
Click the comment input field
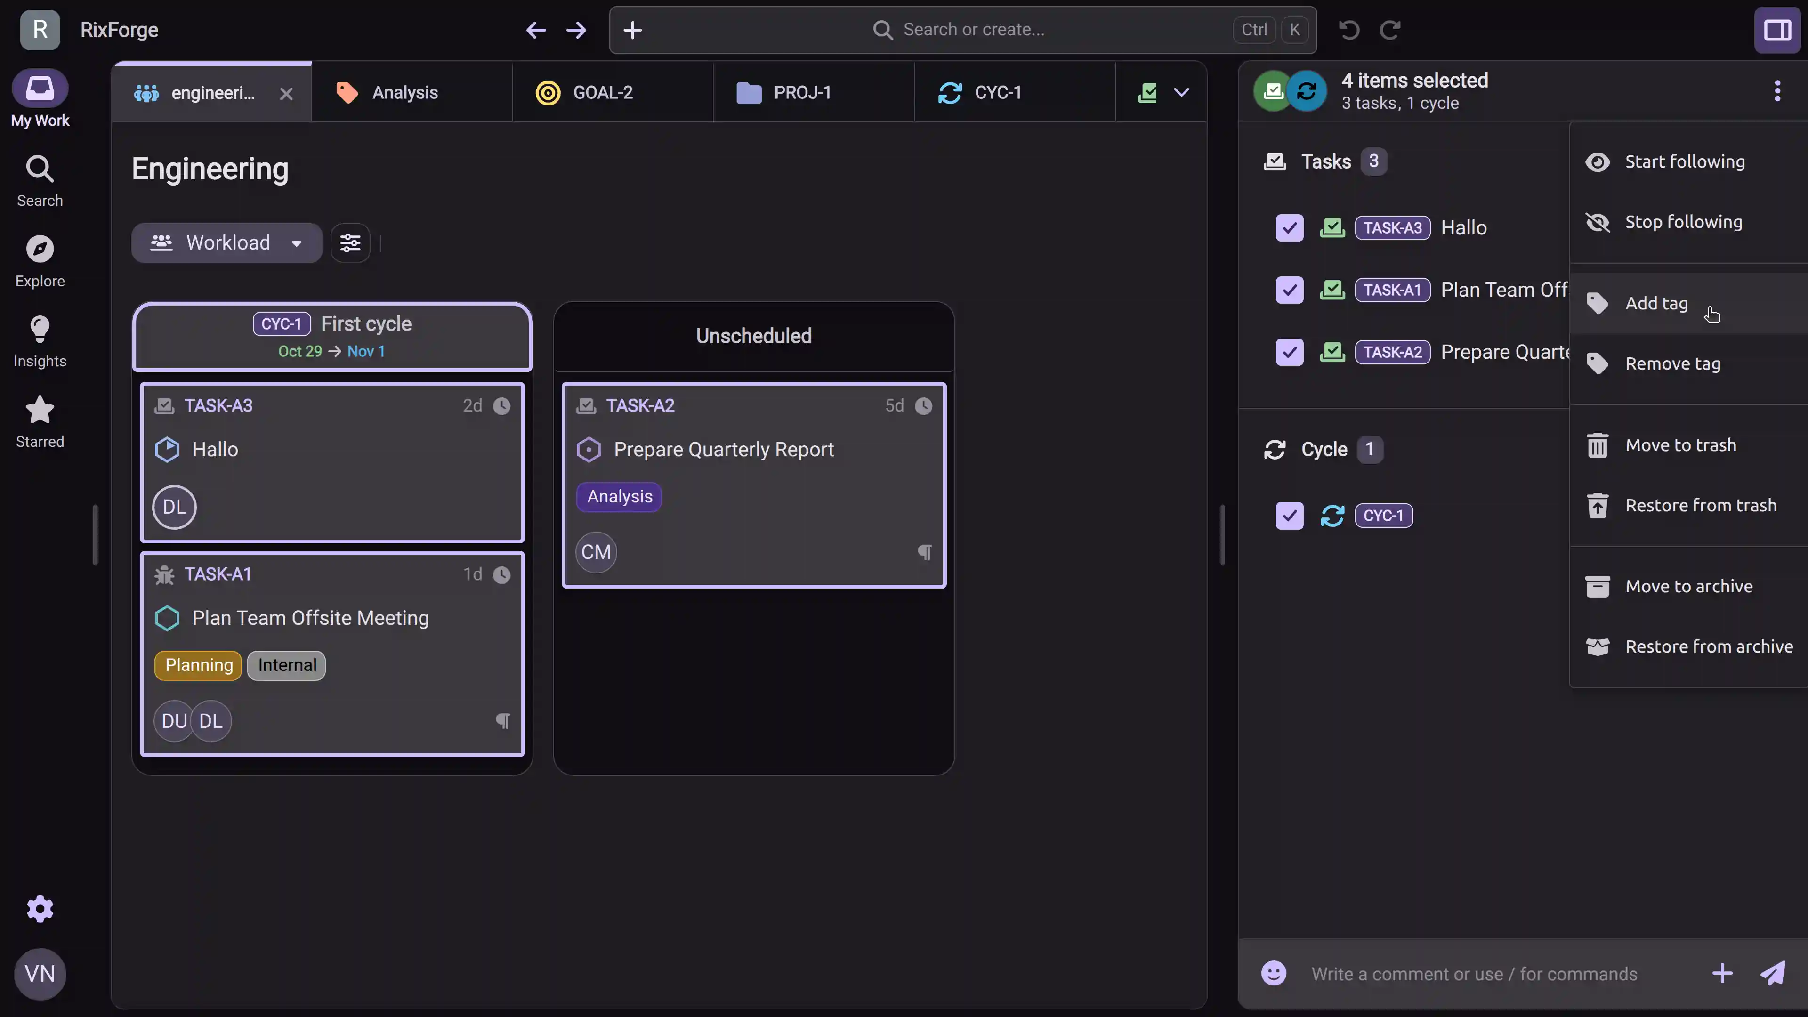1474,974
